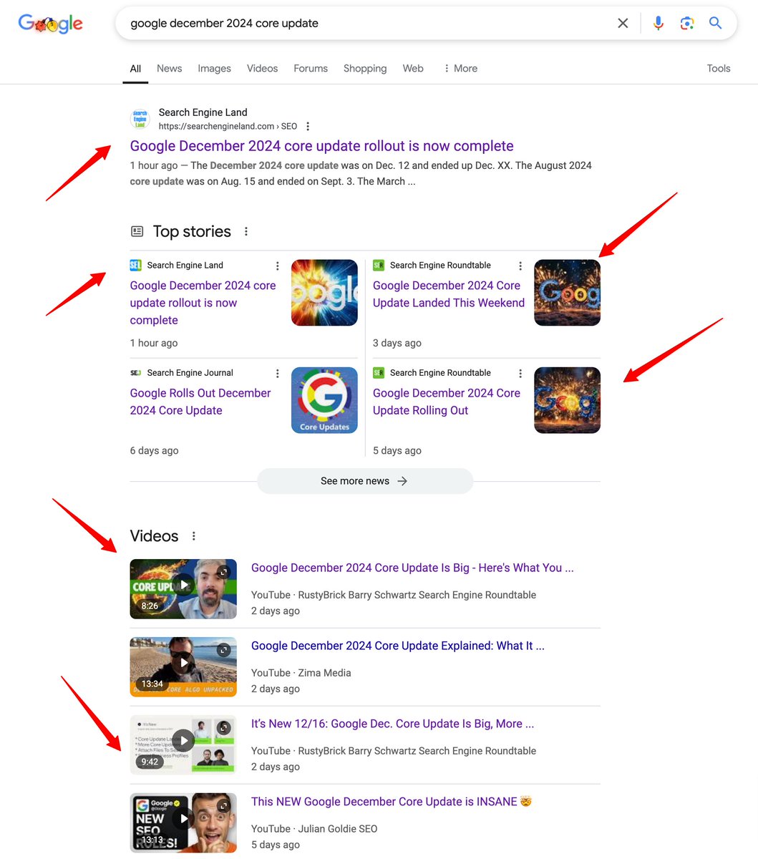Open the three-dot menu next to Top stories
758x859 pixels.
click(x=246, y=231)
